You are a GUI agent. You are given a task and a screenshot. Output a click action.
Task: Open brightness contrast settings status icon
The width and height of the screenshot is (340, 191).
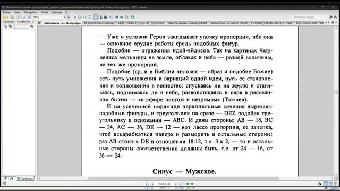point(319,184)
